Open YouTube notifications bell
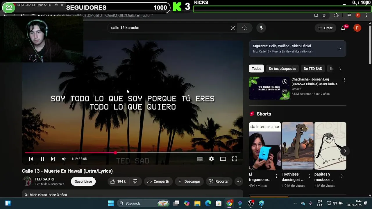 344,28
